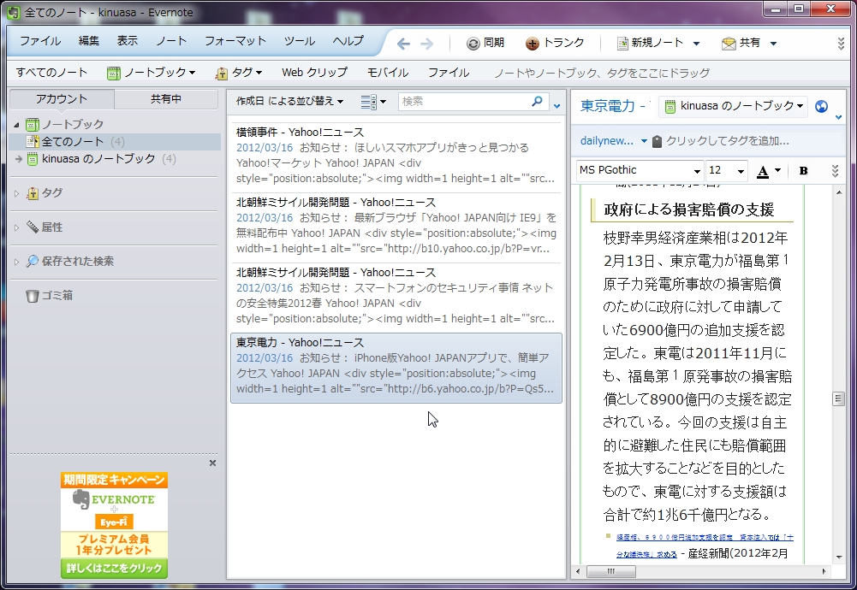Click the font color A button
857x590 pixels.
pos(763,171)
